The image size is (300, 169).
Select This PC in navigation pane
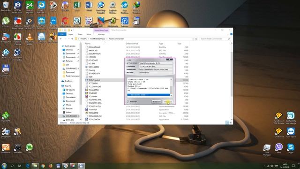point(67,86)
